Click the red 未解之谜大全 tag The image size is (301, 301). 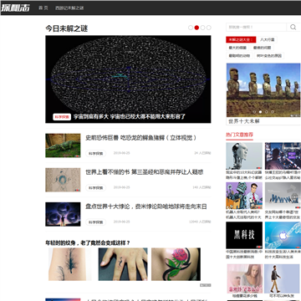click(241, 40)
